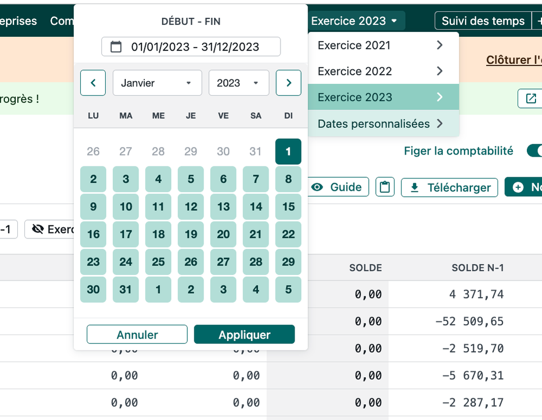
Task: Click the plus icon on new button
Action: click(x=518, y=188)
